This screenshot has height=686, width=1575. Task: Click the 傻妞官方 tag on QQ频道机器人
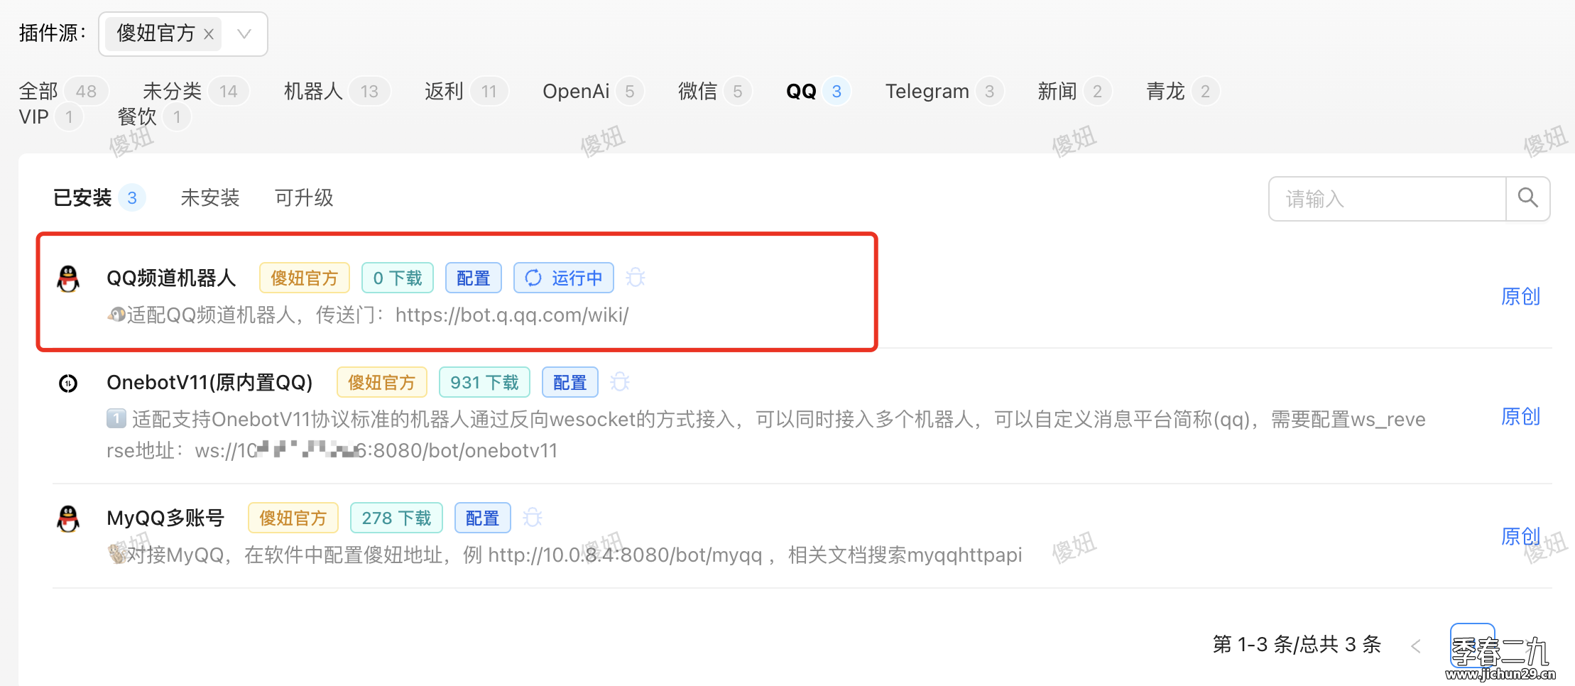coord(305,278)
